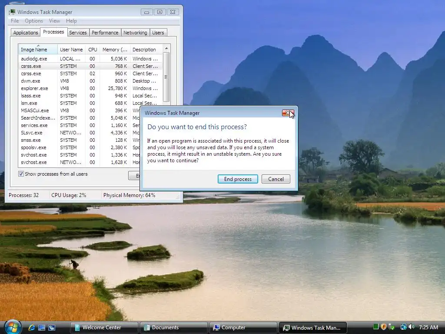Select the lsass.exe process
445x334 pixels.
[x=90, y=96]
